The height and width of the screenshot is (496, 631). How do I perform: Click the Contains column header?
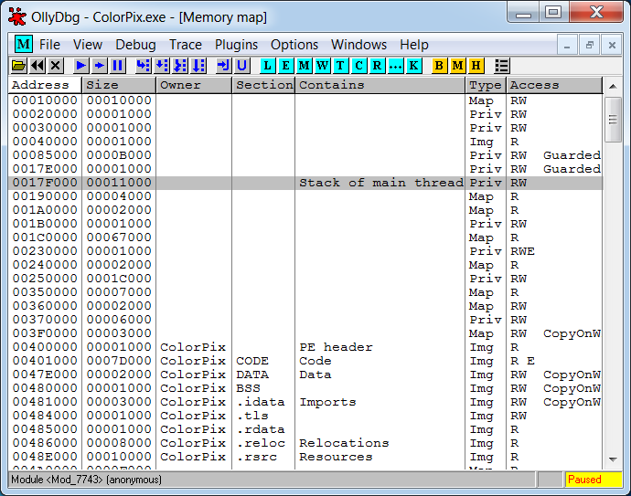pyautogui.click(x=380, y=85)
